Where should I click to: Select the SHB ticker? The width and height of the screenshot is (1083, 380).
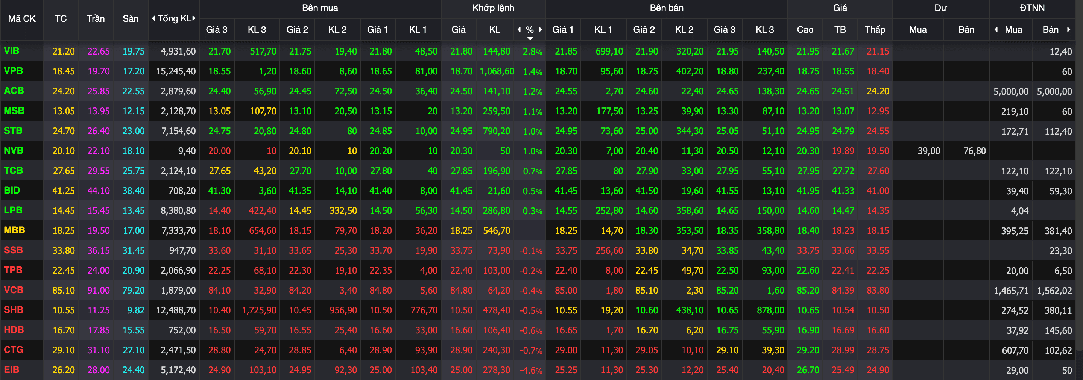click(x=14, y=310)
